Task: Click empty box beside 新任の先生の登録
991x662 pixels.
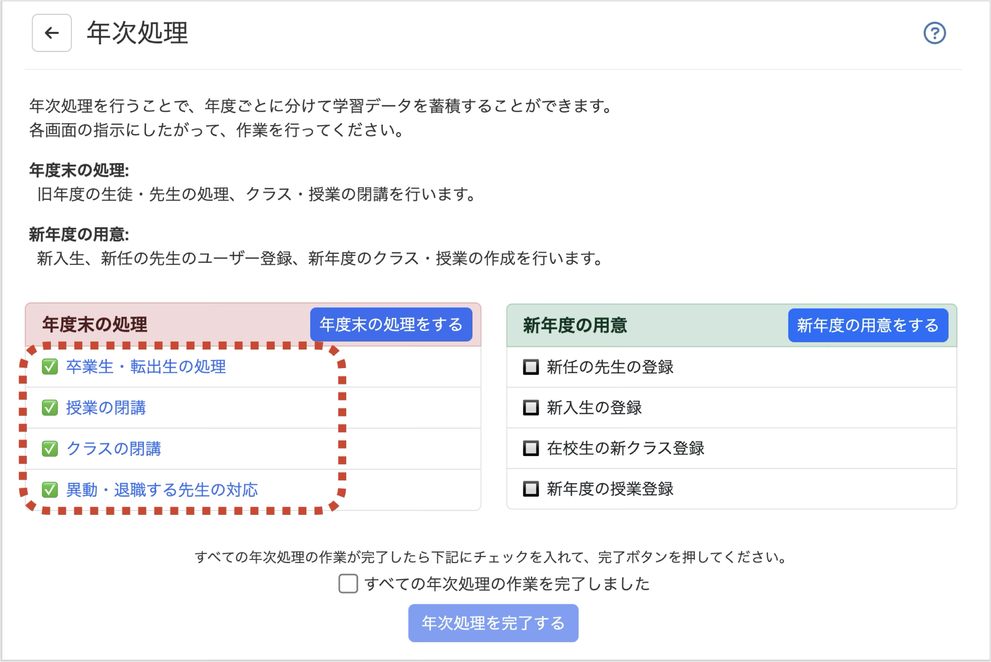Action: point(531,367)
